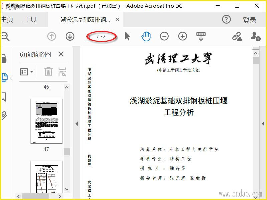Viewport: 267px width, 200px height.
Task: Open thumbnail options dropdown menu
Action: (26, 72)
